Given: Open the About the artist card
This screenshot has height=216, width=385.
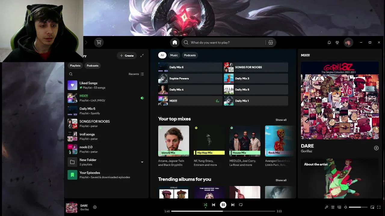Looking at the screenshot, I should point(340,178).
